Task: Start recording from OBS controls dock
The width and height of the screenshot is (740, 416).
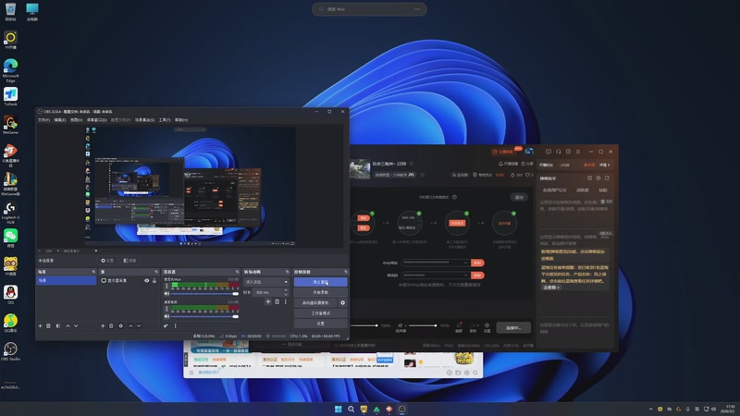Action: click(320, 292)
